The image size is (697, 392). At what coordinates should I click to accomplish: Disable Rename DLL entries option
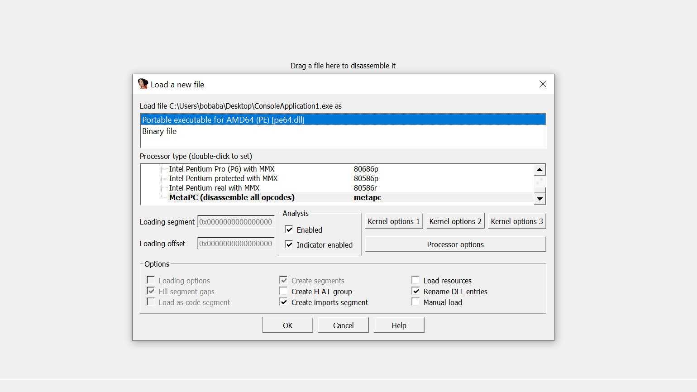415,291
